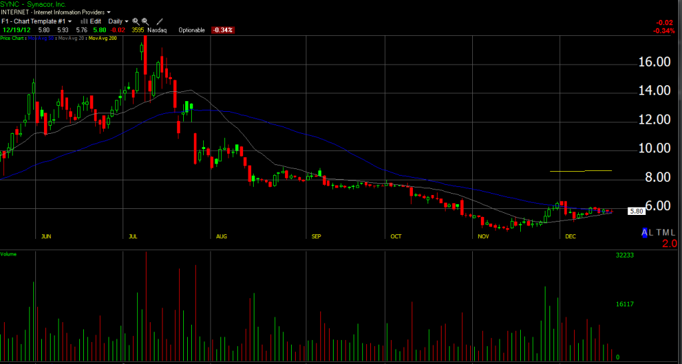The width and height of the screenshot is (682, 364).
Task: Click the AUG month marker on time axis
Action: 222,236
